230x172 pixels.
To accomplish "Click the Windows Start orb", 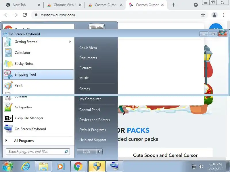I will 8,166.
